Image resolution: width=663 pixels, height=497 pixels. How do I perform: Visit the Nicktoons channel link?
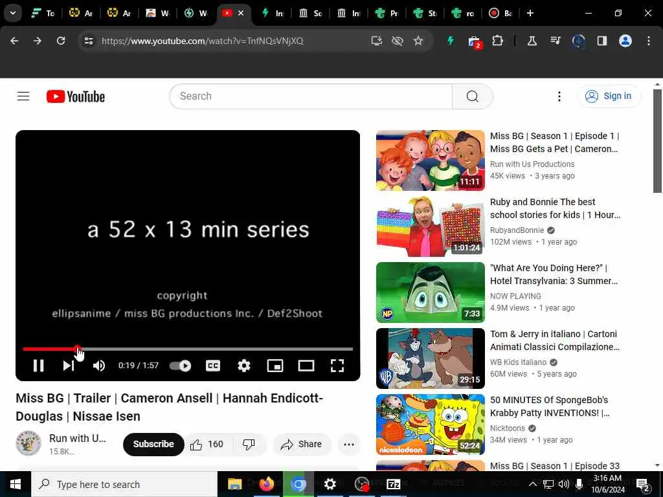coord(508,428)
